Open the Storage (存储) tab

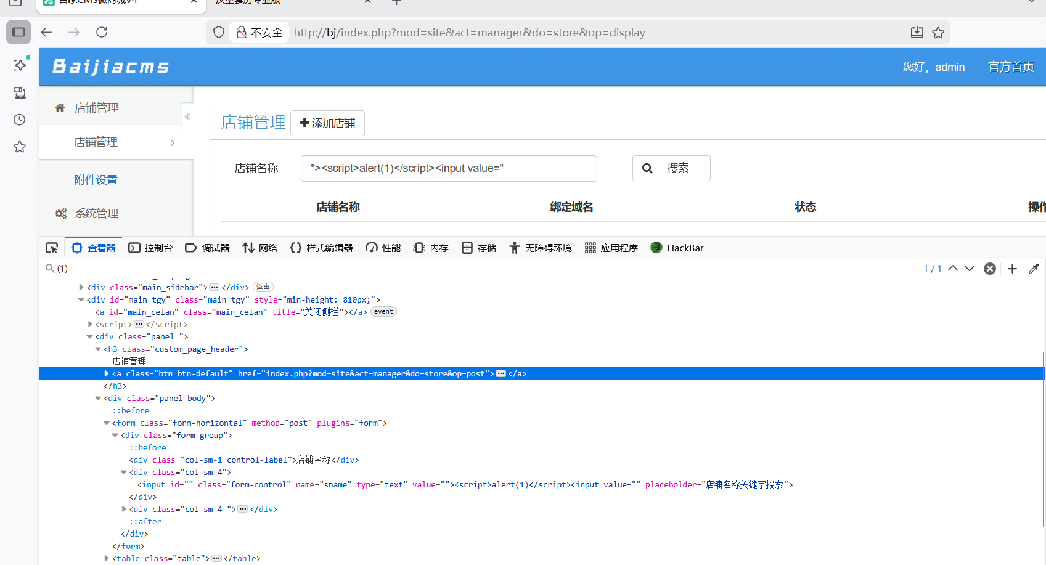coord(479,248)
